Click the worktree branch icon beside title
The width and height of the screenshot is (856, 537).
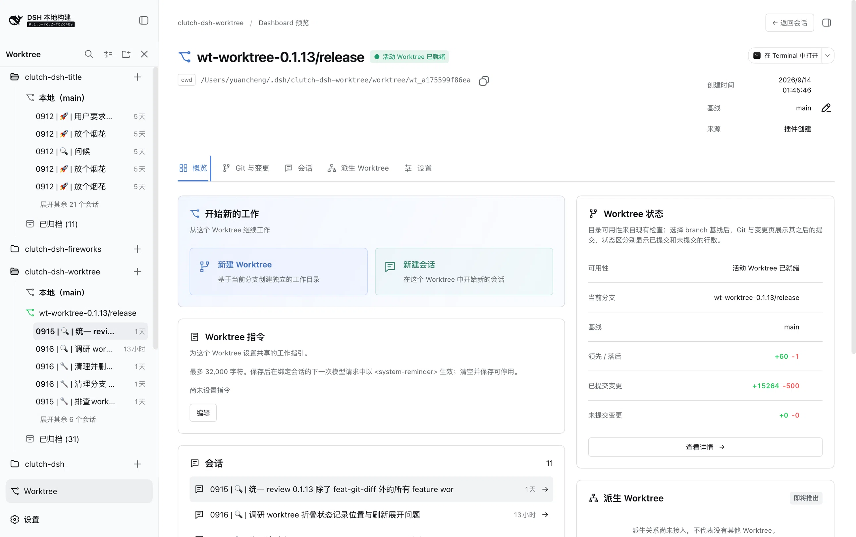185,57
